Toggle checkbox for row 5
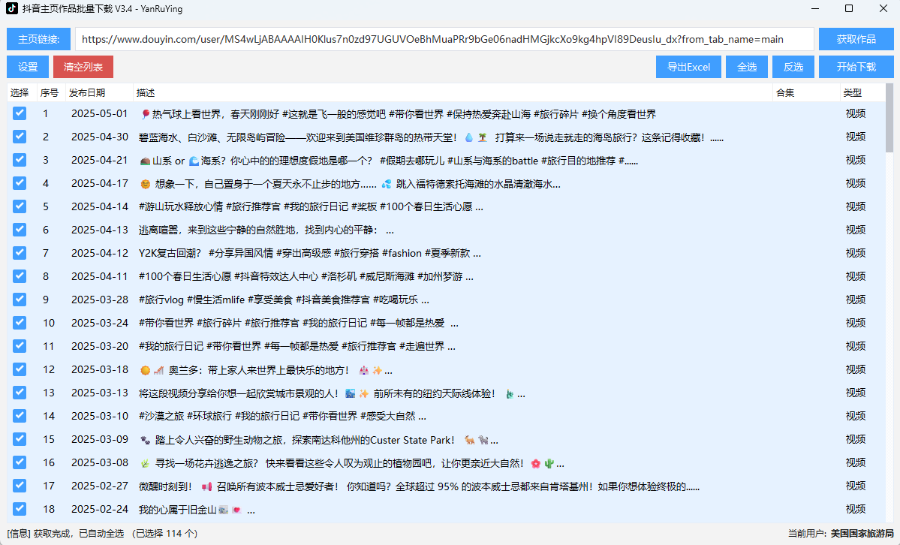 tap(20, 206)
